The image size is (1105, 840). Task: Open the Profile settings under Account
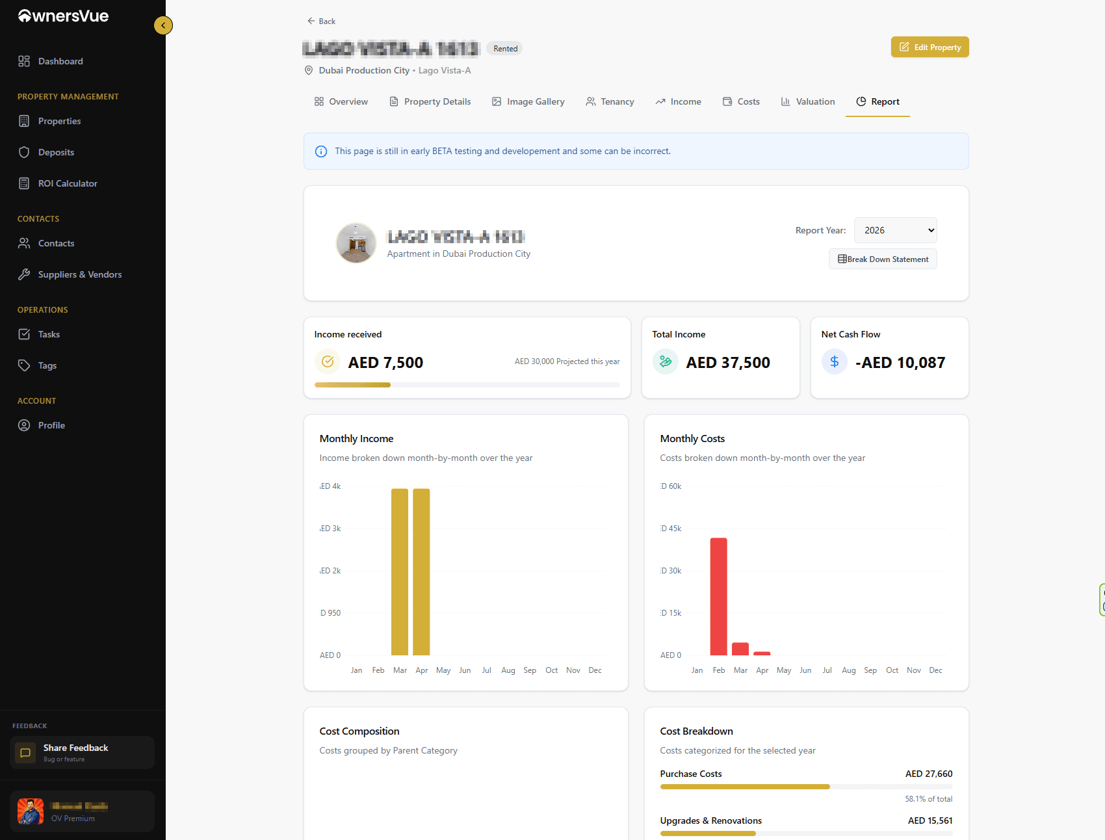51,425
